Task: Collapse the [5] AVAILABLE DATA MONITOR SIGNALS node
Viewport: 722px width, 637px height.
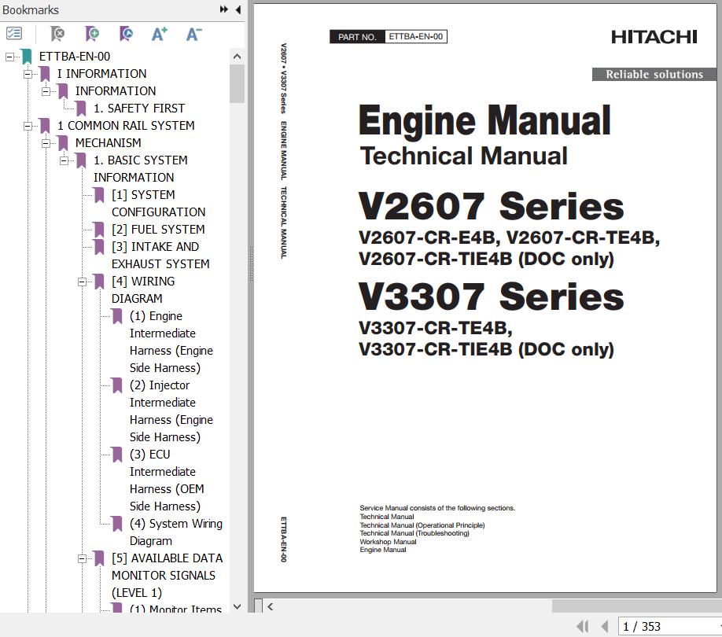Action: click(82, 559)
